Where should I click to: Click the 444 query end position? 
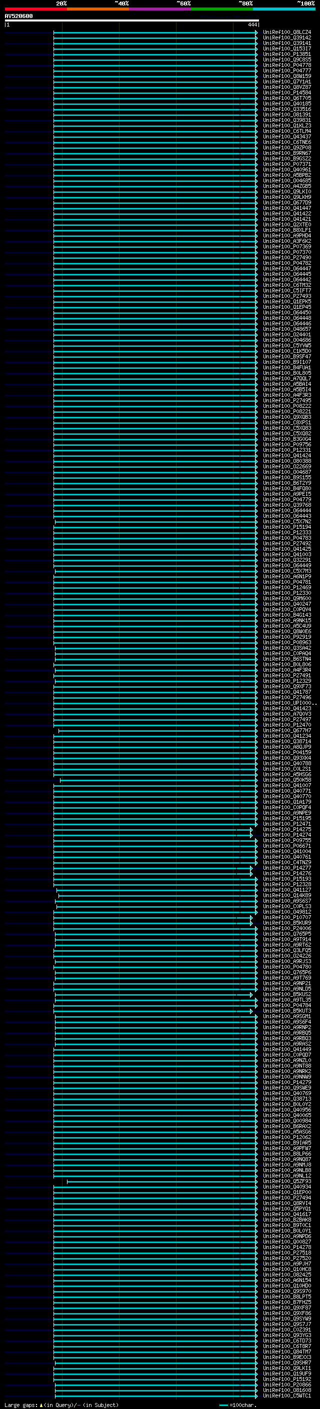[252, 24]
